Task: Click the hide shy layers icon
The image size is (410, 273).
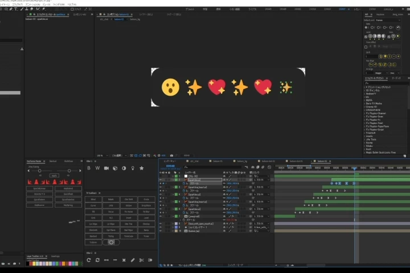Action: point(253,167)
